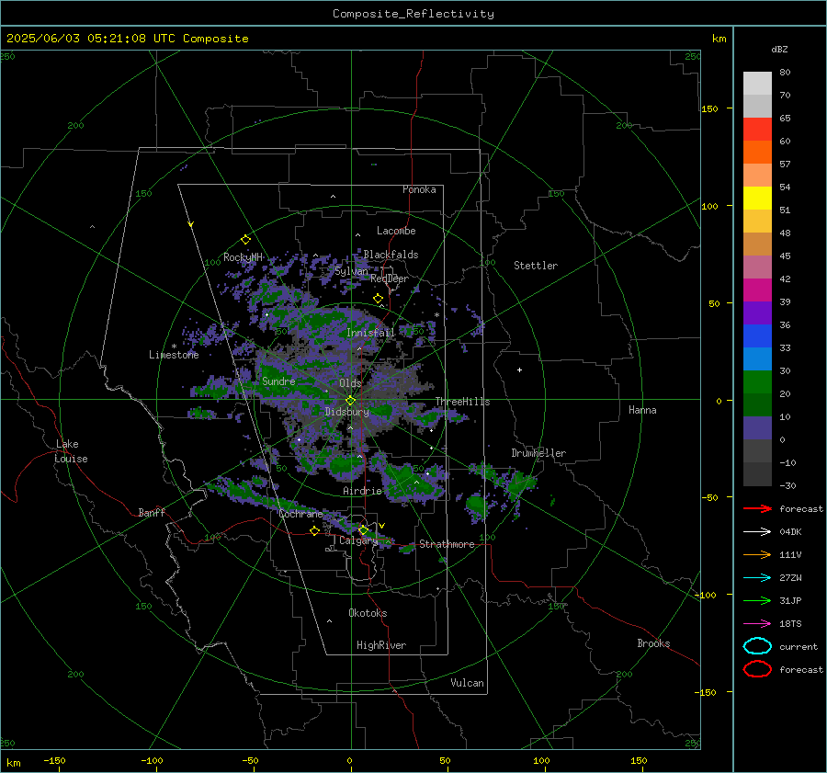Click the red forecast arrow in the legend
827x773 pixels.
pyautogui.click(x=757, y=508)
